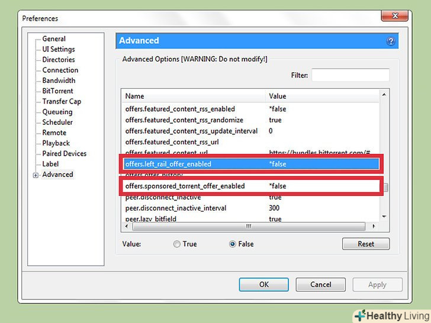Select offers.featured_content_rss_update_interval row
The width and height of the screenshot is (431, 323).
250,131
